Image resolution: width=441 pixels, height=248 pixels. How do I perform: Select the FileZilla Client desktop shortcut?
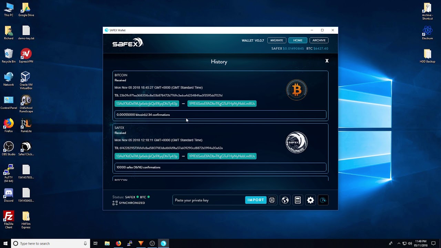coord(9,220)
